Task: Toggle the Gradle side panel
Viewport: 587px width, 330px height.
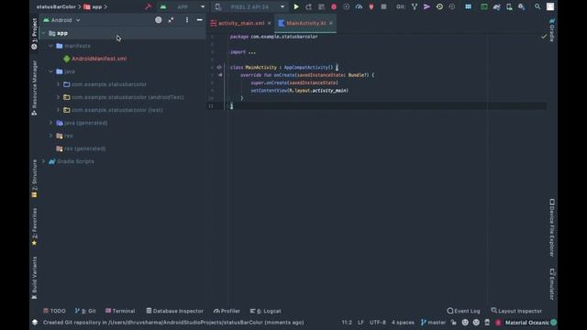Action: click(552, 30)
